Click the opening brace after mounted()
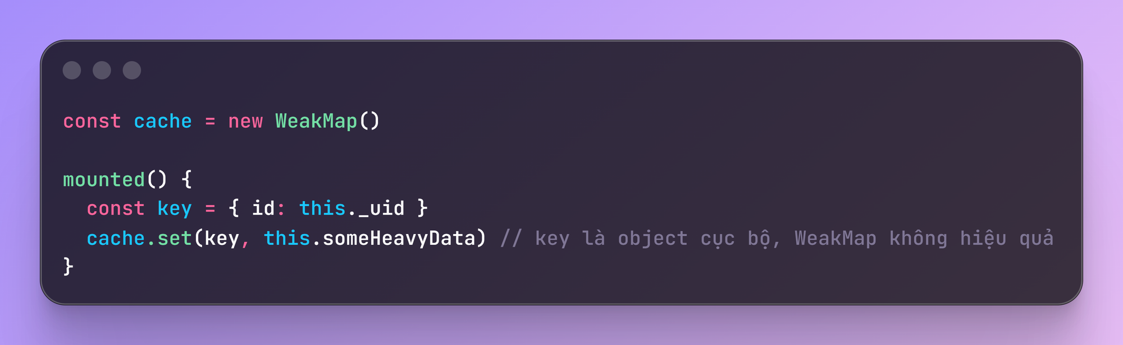This screenshot has width=1123, height=345. coord(186,180)
